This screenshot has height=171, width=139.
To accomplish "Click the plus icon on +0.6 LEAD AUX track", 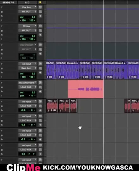I will click(40, 110).
